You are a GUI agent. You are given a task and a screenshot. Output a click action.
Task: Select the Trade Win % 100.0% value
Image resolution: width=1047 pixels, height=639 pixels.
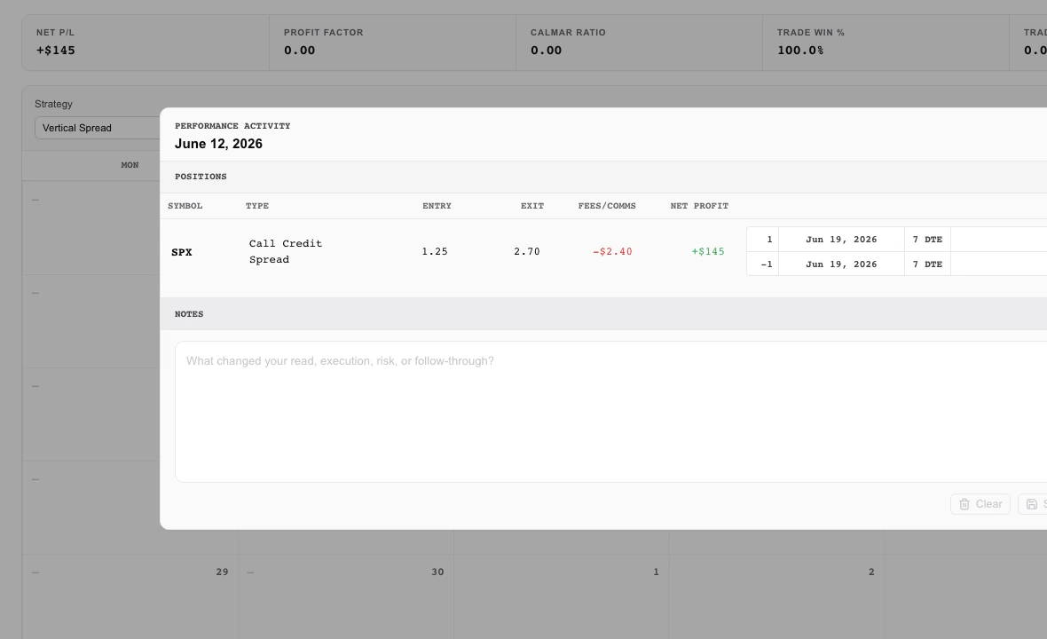click(x=800, y=50)
